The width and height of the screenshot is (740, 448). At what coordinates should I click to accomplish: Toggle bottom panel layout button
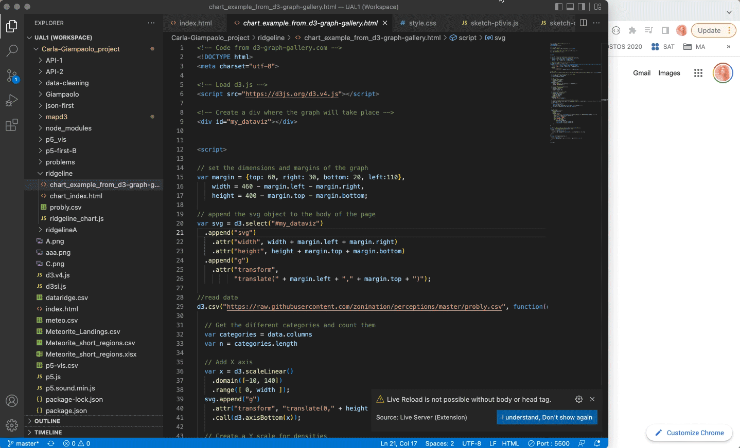click(570, 7)
